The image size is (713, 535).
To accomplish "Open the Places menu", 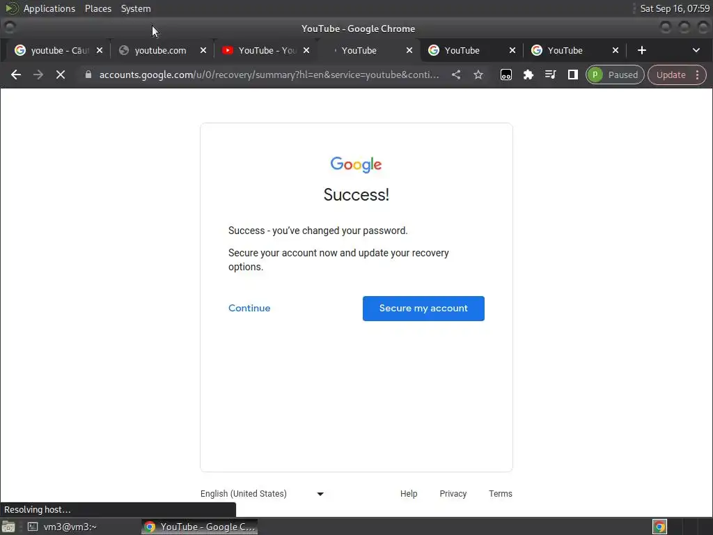I will pos(97,8).
